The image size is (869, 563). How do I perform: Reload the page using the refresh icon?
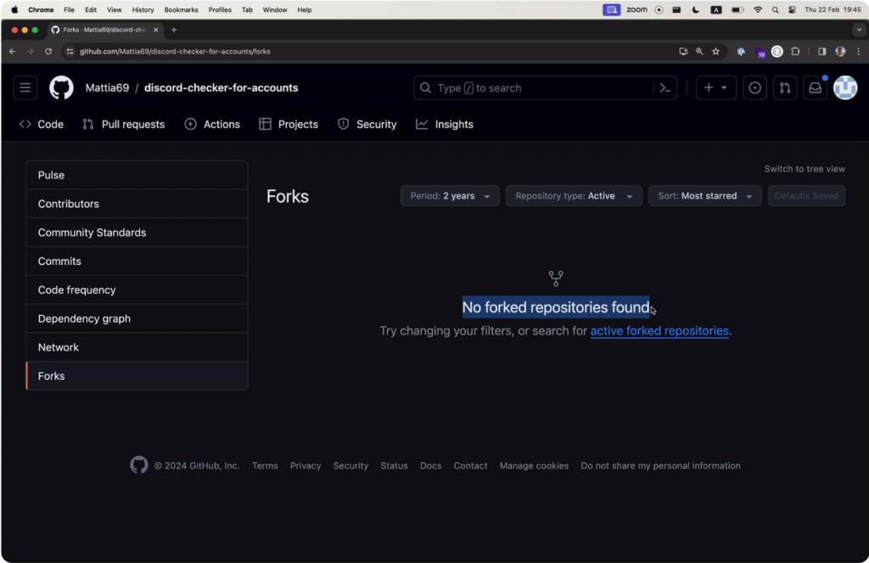48,51
